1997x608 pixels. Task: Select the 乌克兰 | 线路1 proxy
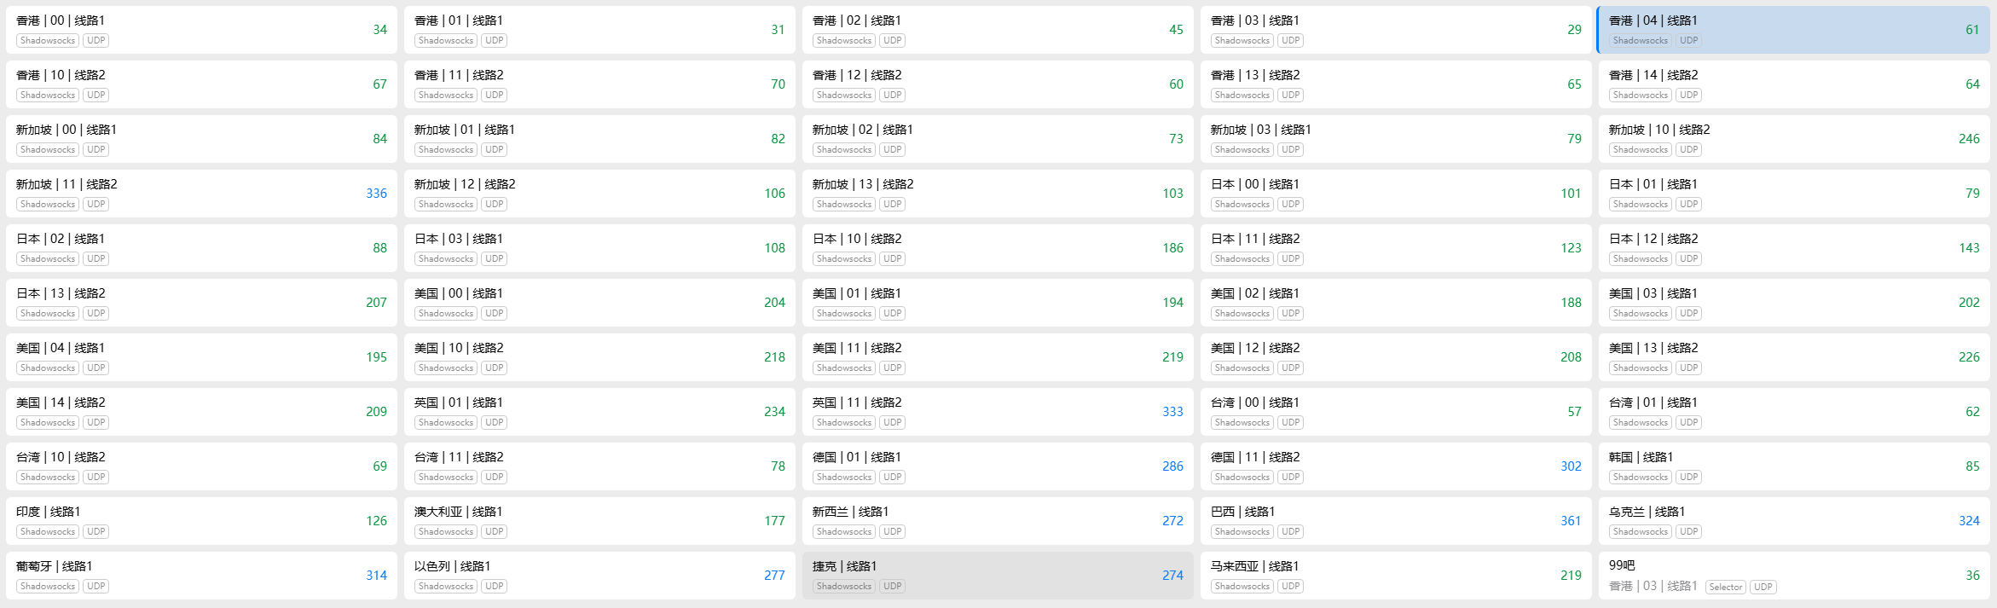pyautogui.click(x=1794, y=521)
